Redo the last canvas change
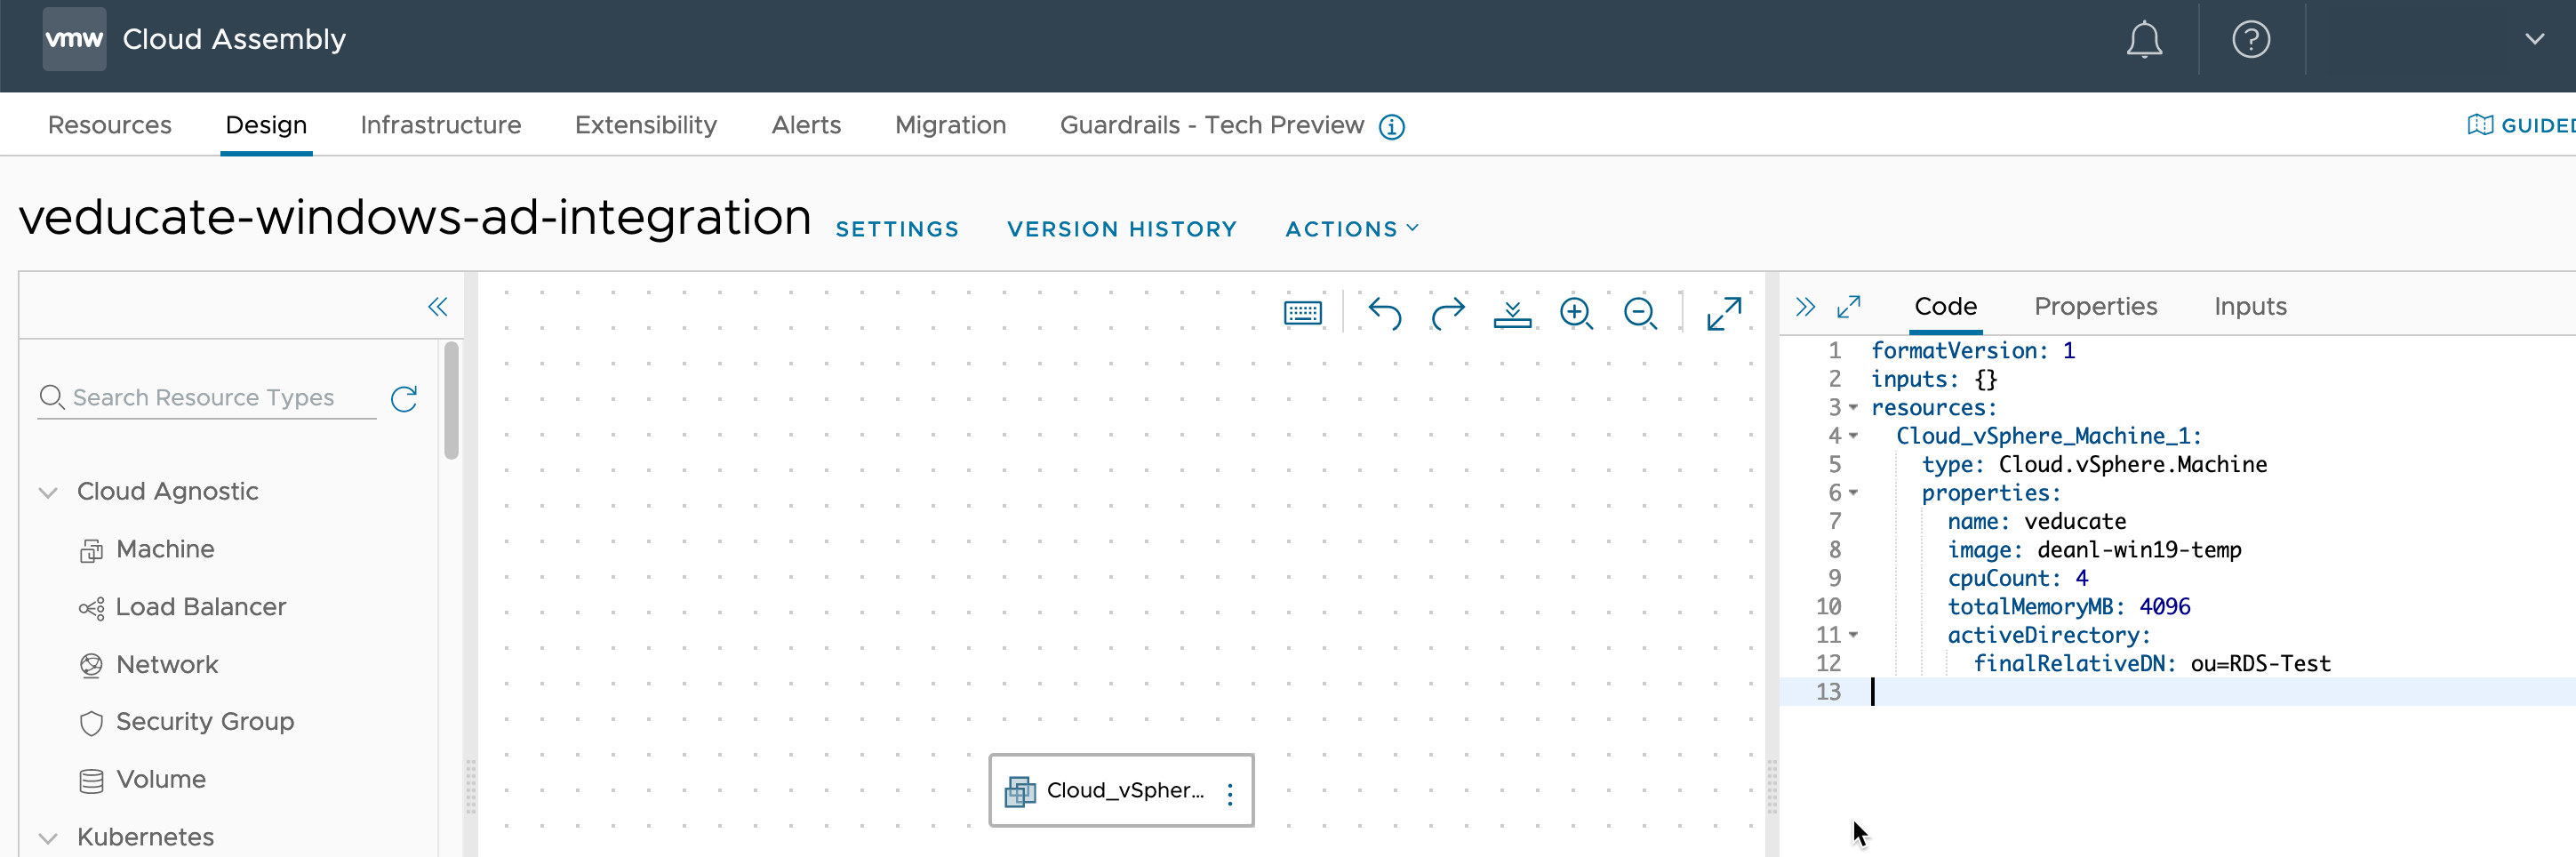The height and width of the screenshot is (857, 2576). (x=1448, y=314)
